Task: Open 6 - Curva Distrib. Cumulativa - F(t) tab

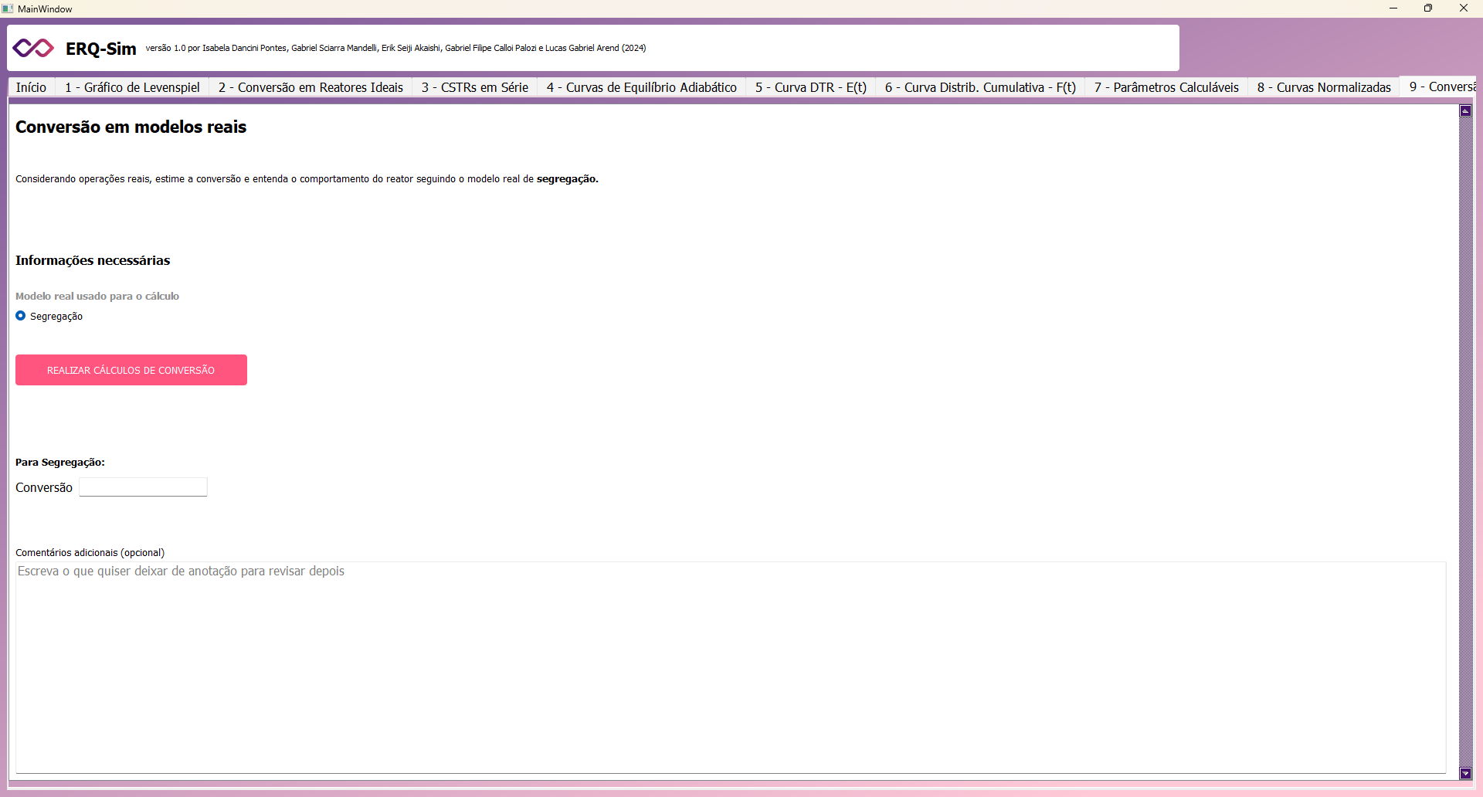Action: (979, 87)
